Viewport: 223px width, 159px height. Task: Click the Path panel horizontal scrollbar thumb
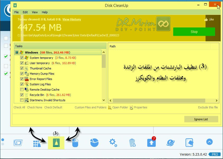point(159,100)
